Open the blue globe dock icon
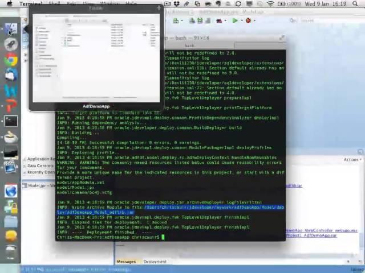365x273 pixels. pos(11,191)
